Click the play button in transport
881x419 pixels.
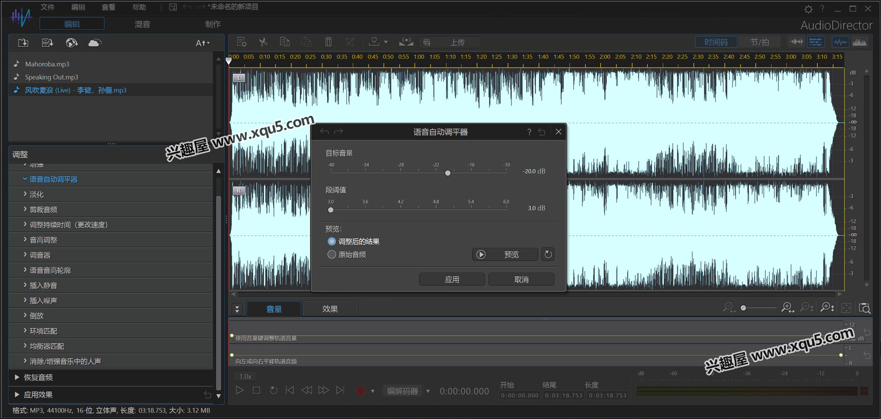pos(240,390)
